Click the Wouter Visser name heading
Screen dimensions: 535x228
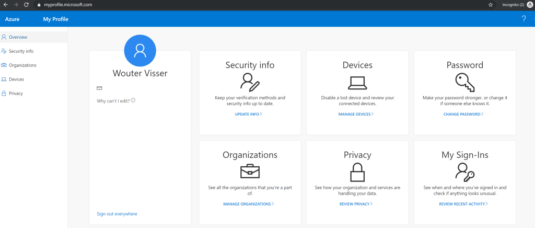[x=140, y=73]
